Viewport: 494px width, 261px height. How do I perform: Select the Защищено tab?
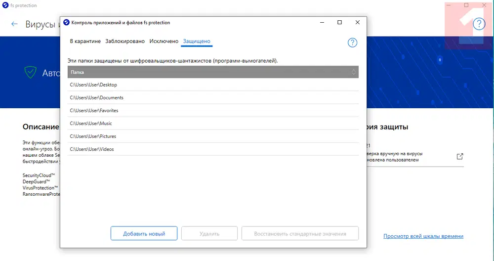point(197,42)
